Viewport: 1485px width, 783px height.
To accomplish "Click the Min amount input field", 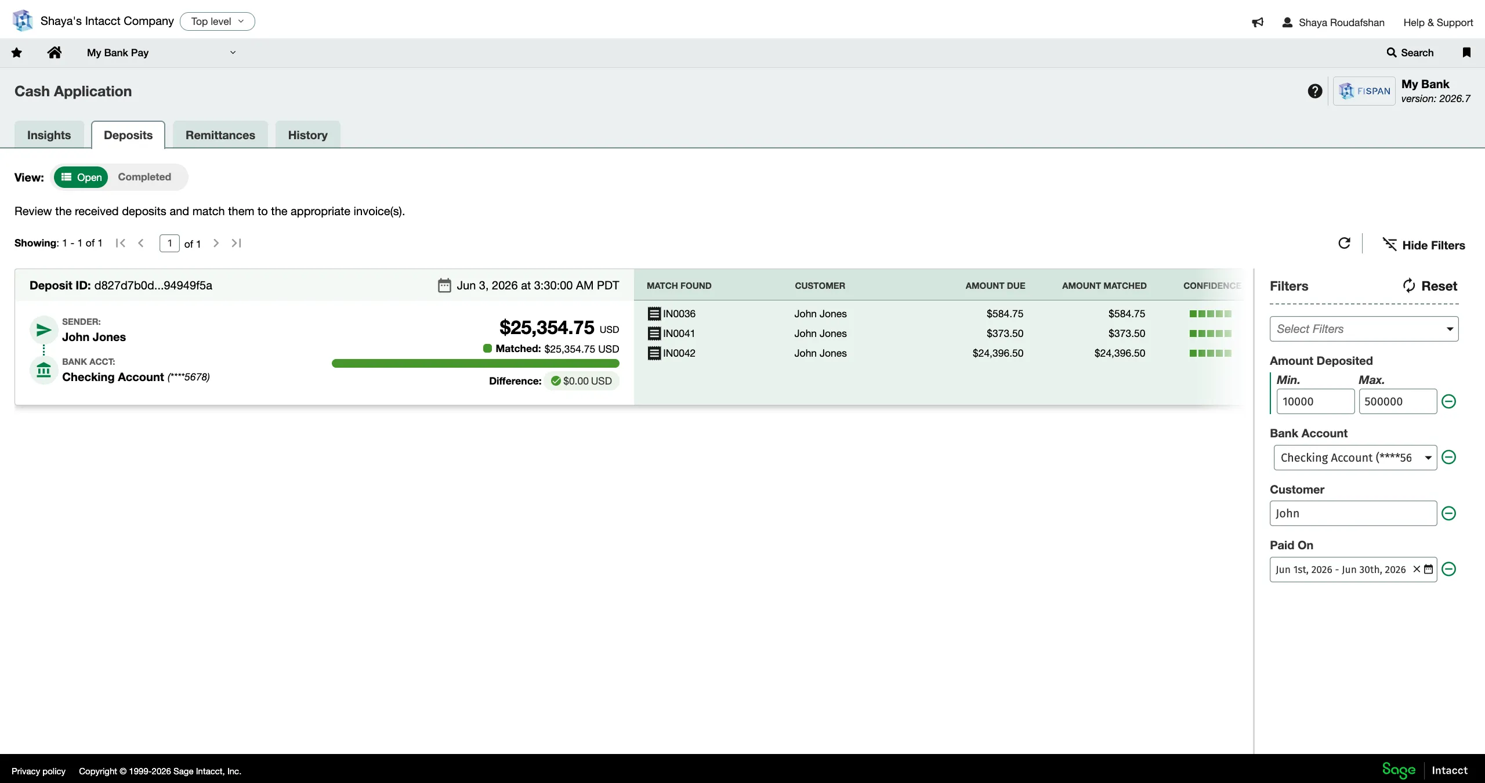I will click(1316, 401).
